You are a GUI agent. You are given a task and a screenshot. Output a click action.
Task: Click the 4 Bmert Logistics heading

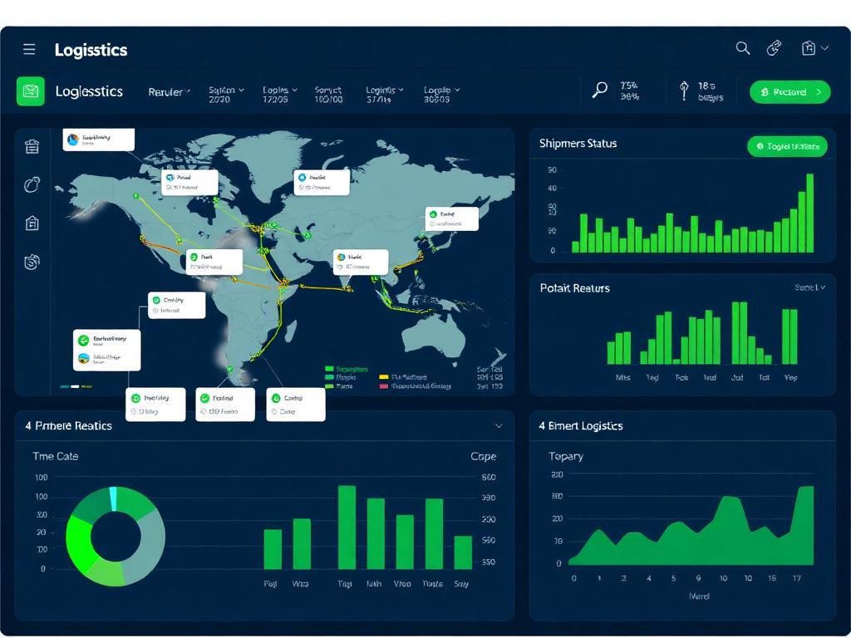pyautogui.click(x=580, y=426)
